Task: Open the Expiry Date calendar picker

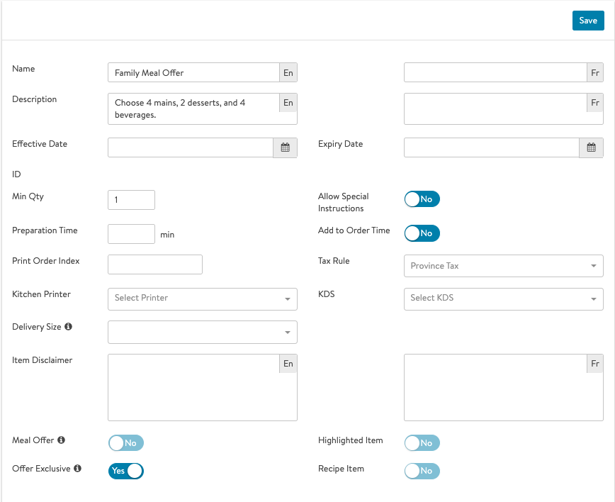Action: (x=591, y=147)
